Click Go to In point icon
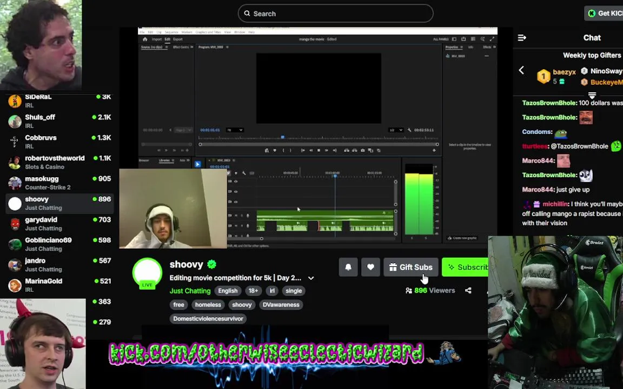 coord(303,150)
